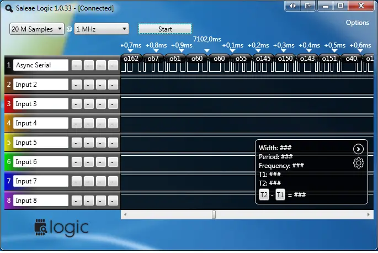Click the scrollbar left arrow
The width and height of the screenshot is (378, 253).
[125, 214]
